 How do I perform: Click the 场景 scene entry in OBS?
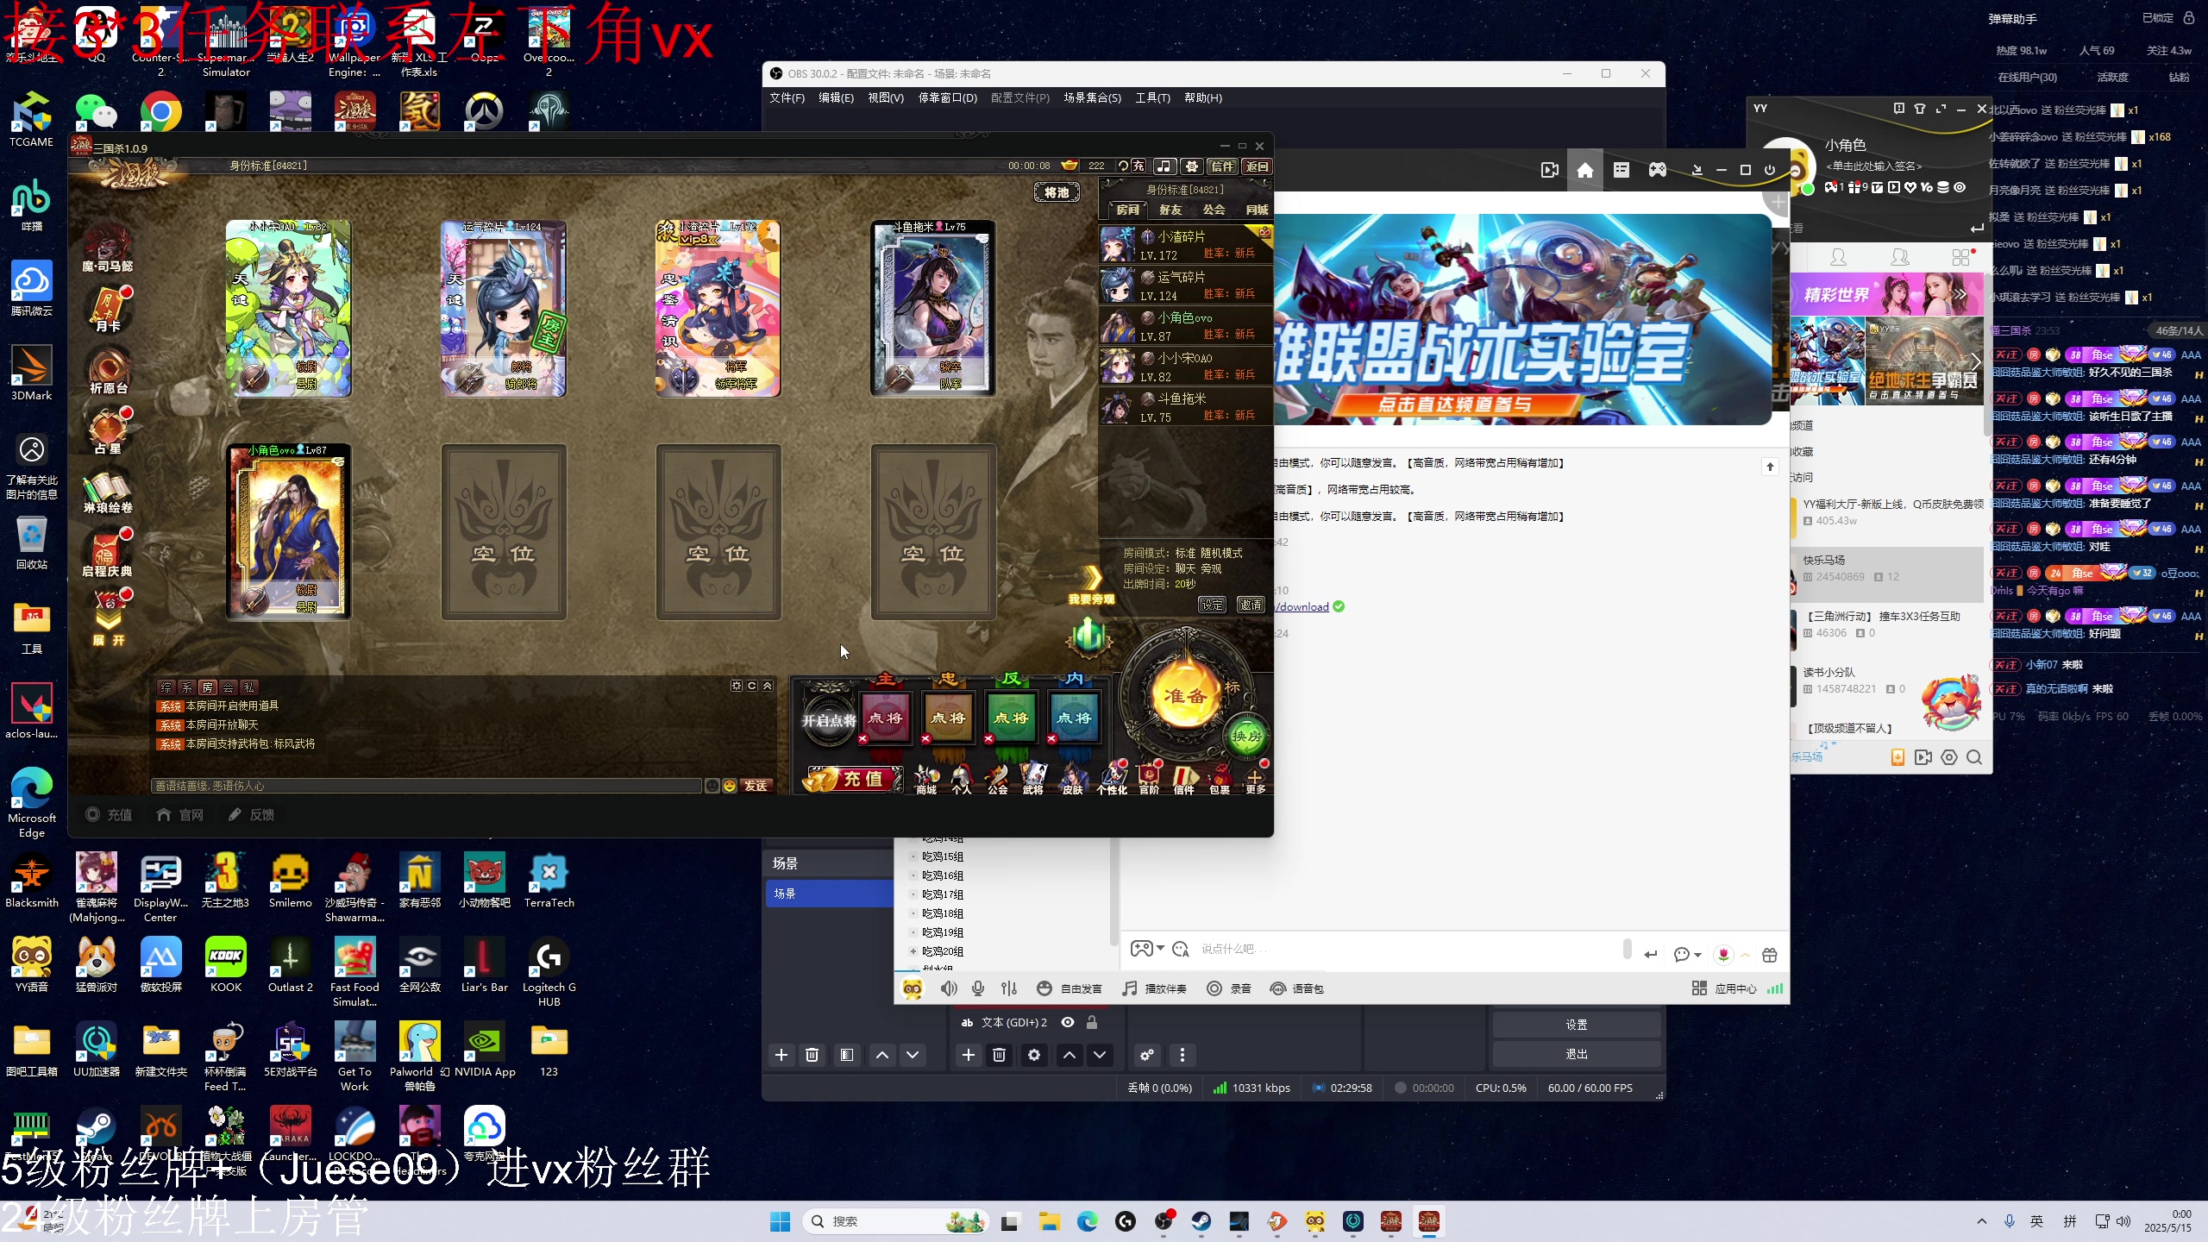point(829,894)
